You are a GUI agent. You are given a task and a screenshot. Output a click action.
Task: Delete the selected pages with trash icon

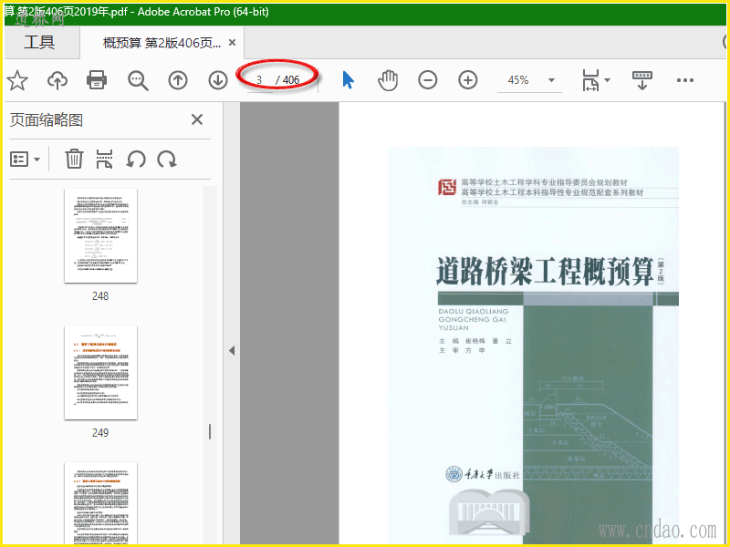click(74, 159)
